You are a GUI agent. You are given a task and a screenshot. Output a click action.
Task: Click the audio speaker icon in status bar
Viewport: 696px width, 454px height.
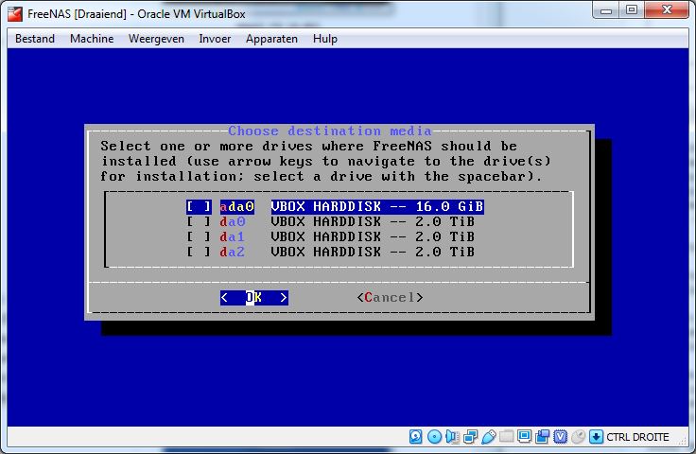[452, 437]
